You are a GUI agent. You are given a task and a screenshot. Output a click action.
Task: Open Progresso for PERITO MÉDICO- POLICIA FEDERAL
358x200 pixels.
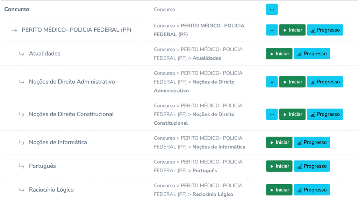[325, 30]
